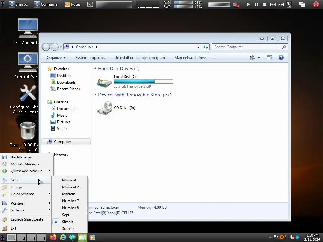
Task: Start media playback with the Play button
Action: [248, 4]
